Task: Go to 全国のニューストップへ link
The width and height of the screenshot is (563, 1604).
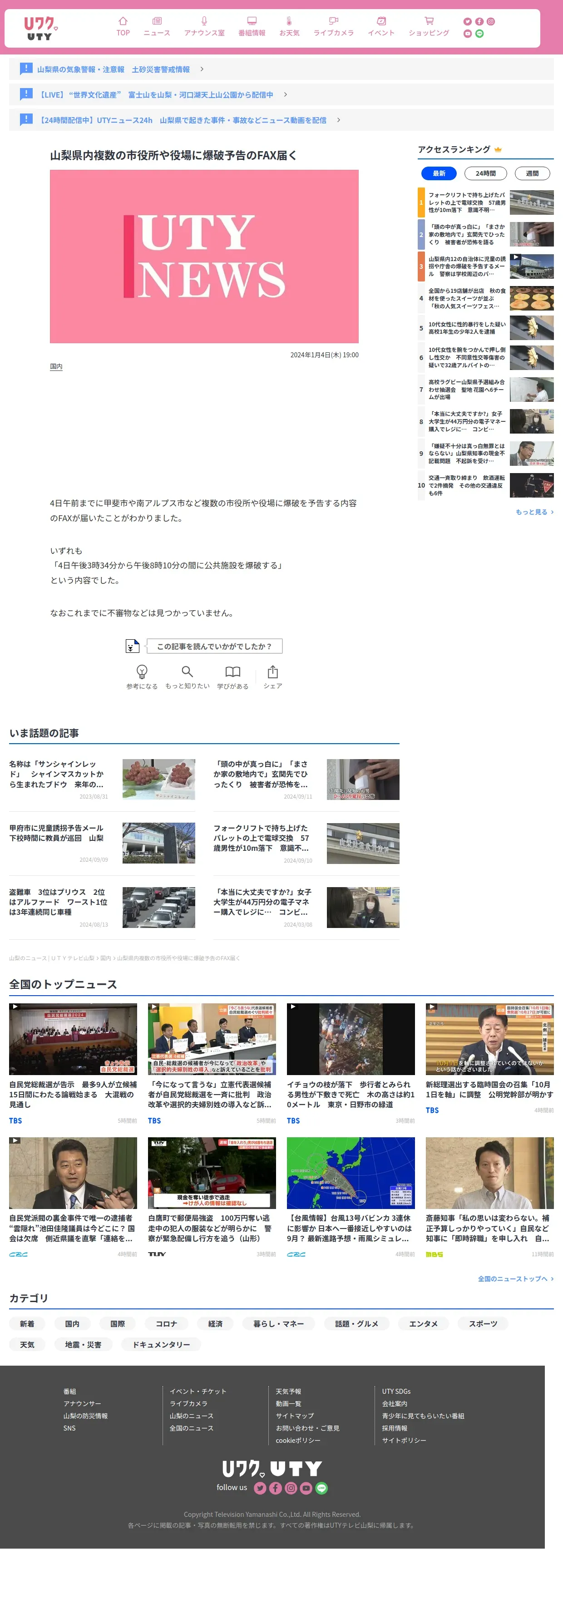Action: point(516,1278)
